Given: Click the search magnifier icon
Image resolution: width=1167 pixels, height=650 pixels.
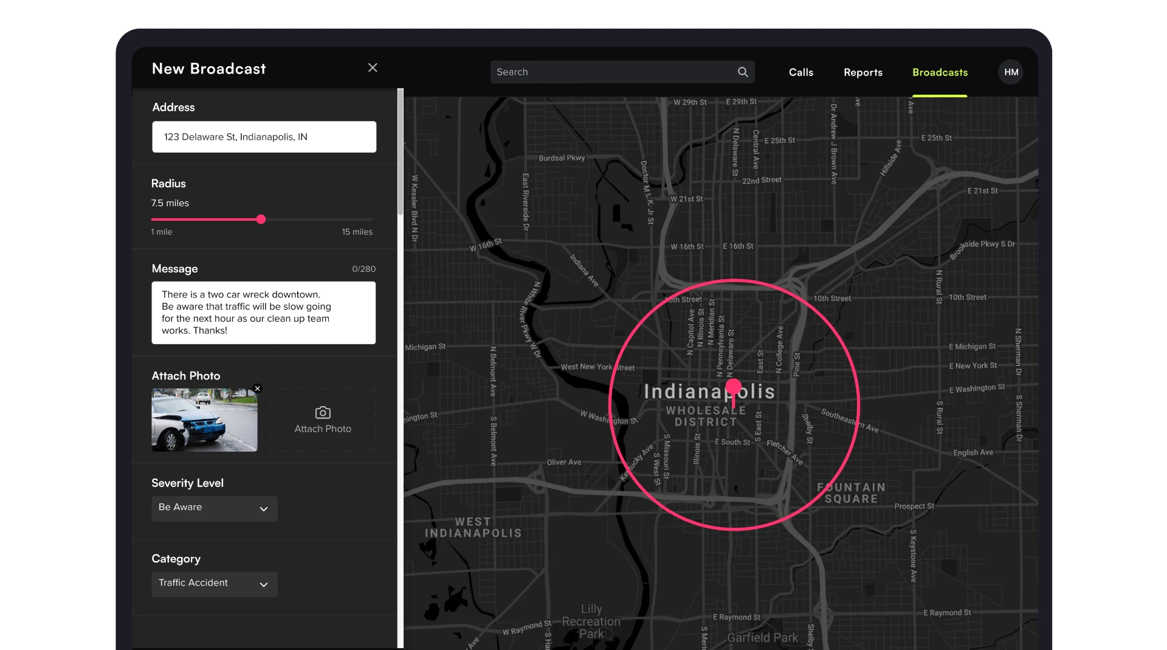Looking at the screenshot, I should (x=743, y=72).
